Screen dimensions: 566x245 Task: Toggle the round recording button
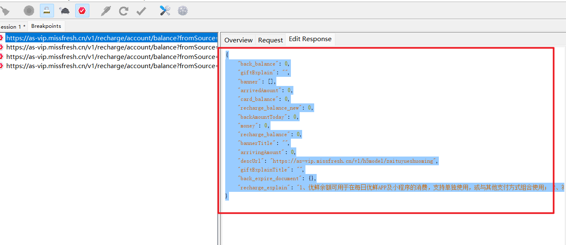[29, 11]
